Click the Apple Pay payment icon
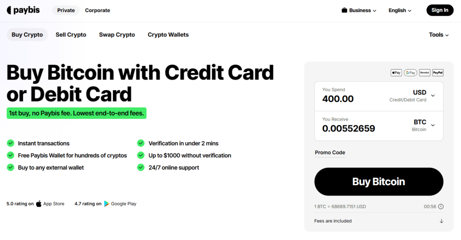461x240 pixels. [x=396, y=72]
